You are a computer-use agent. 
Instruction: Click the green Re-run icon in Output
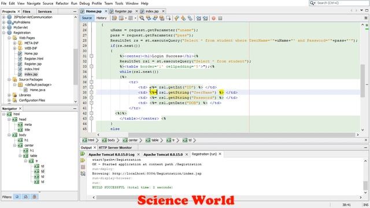tap(83, 154)
